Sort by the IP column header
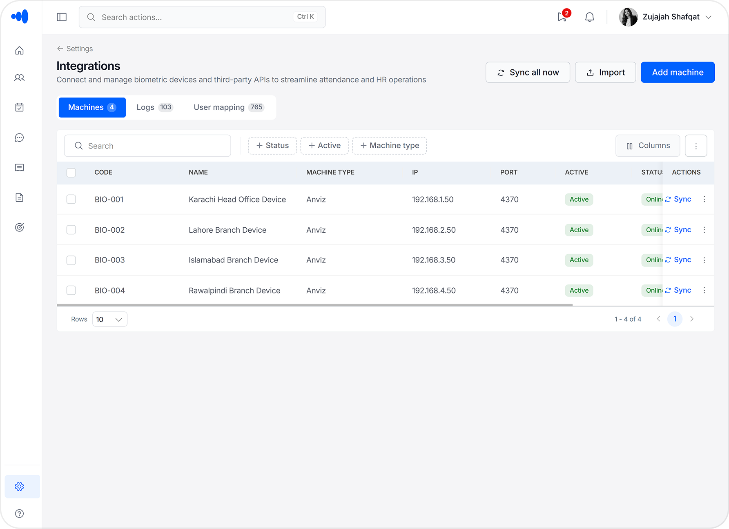This screenshot has width=729, height=529. [x=415, y=172]
